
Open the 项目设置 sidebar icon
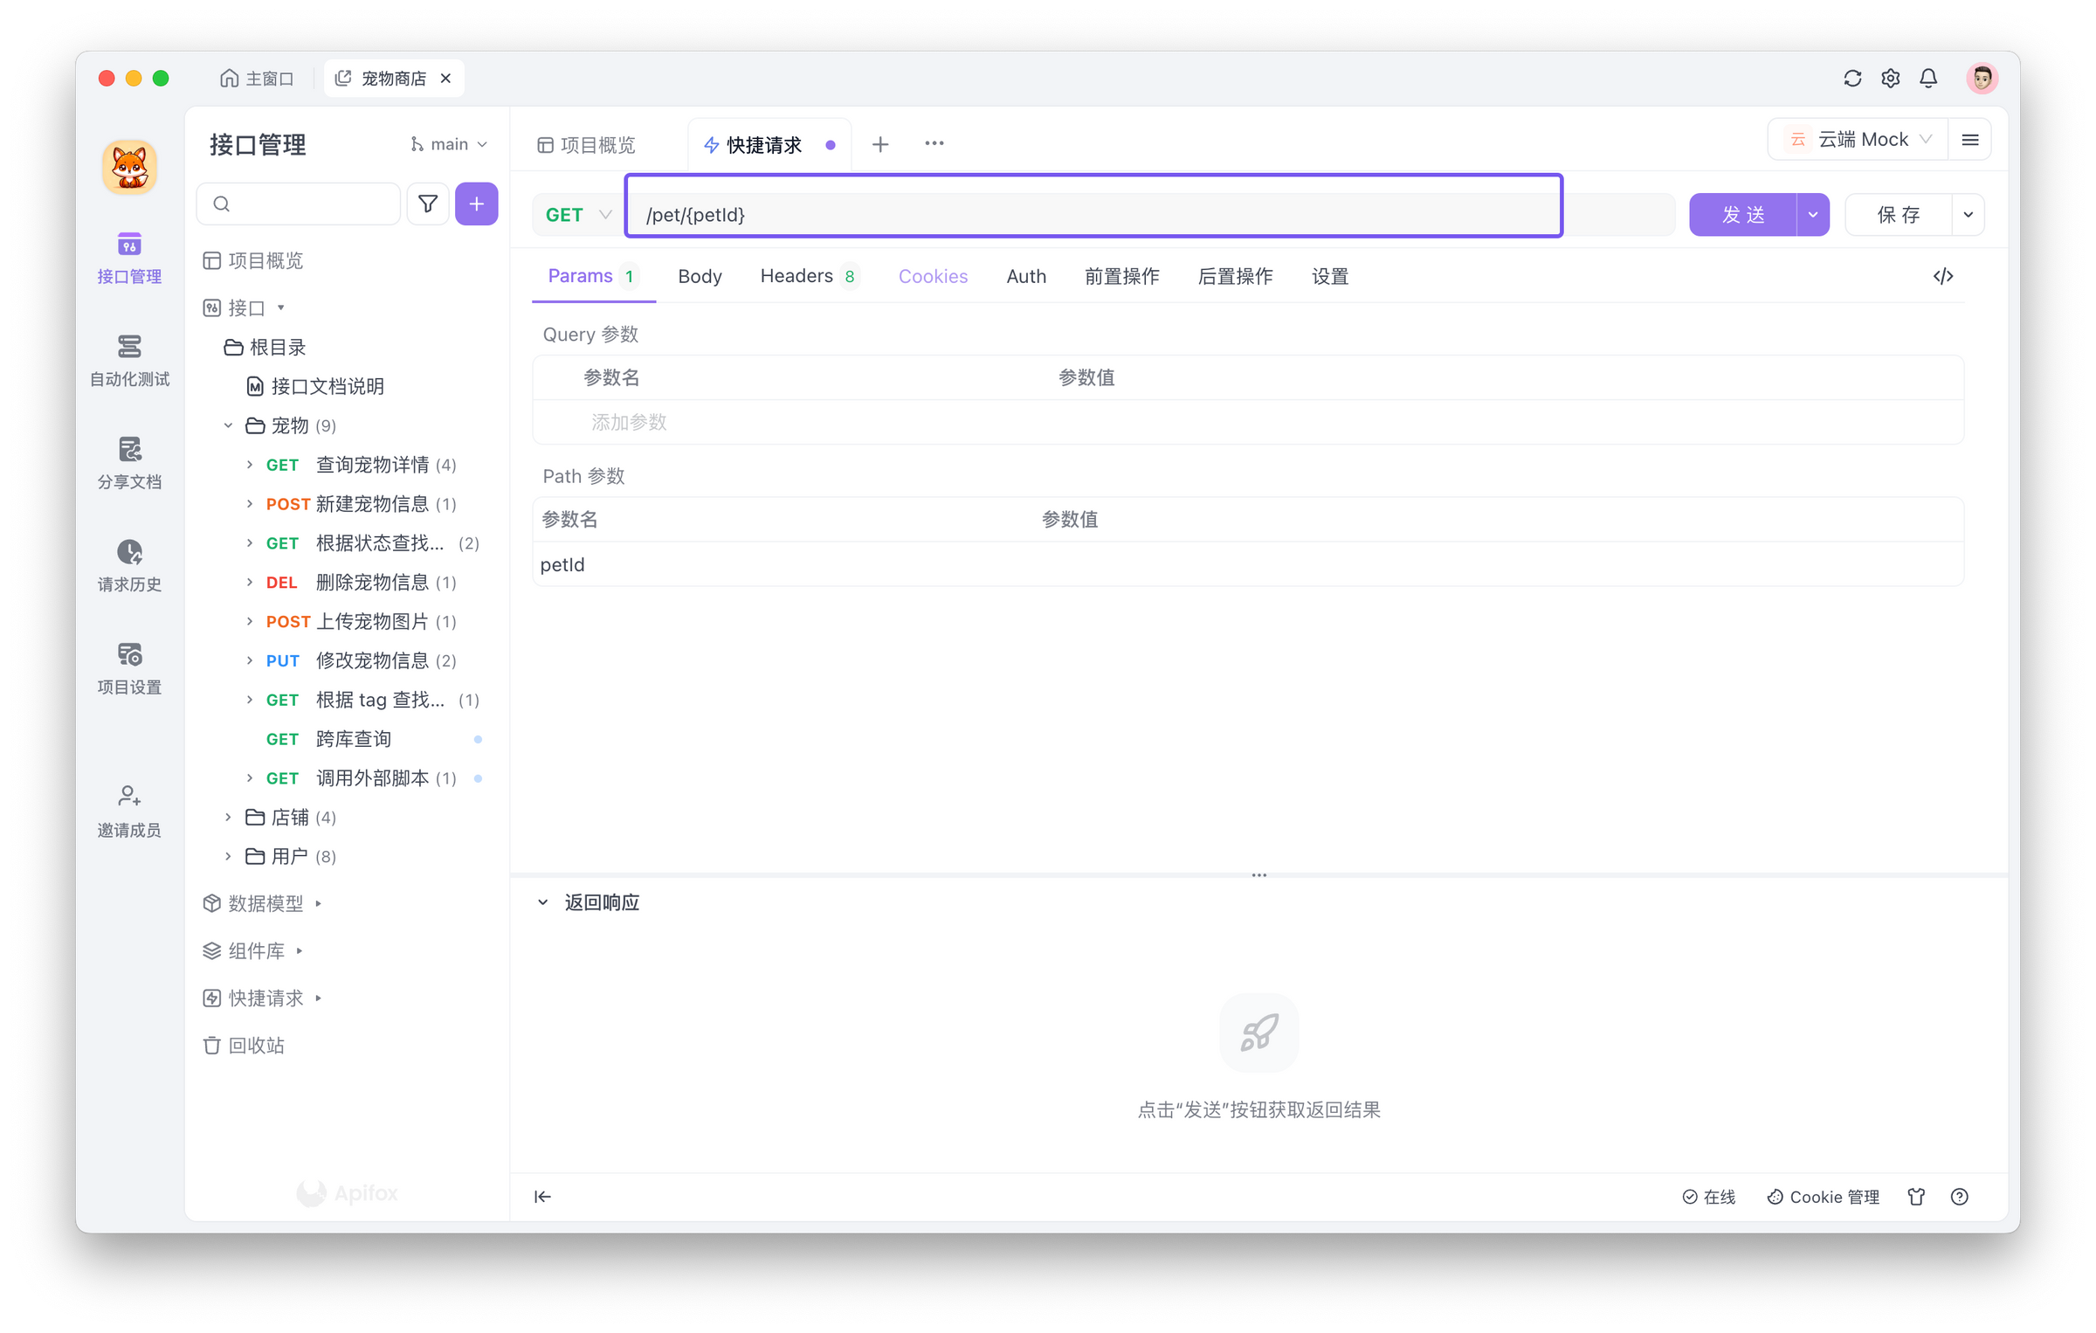[x=129, y=667]
